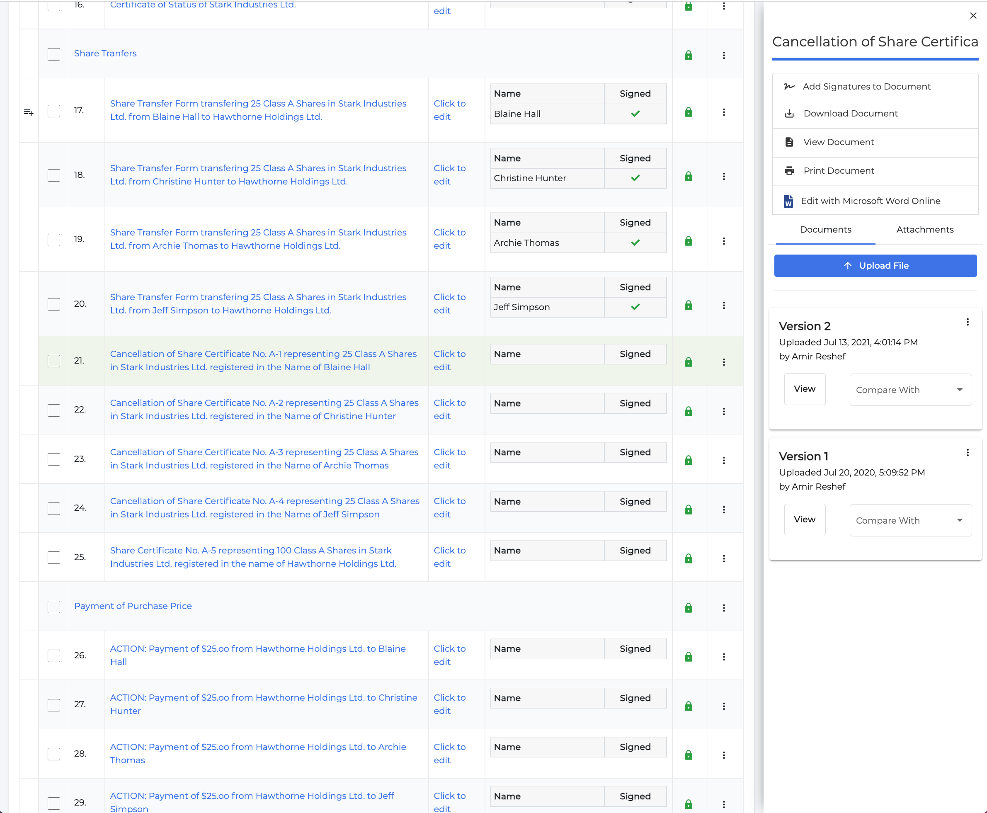Image resolution: width=987 pixels, height=813 pixels.
Task: Open the three-dot menu for document 24
Action: [724, 510]
